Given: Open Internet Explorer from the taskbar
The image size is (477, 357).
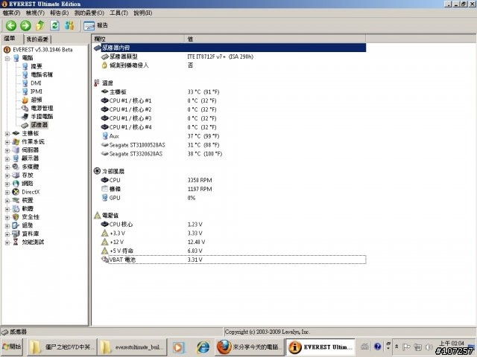Looking at the screenshot, I should click(203, 347).
